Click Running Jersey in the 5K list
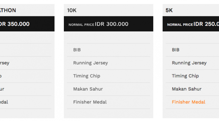This screenshot has width=219, height=121. pyautogui.click(x=189, y=63)
